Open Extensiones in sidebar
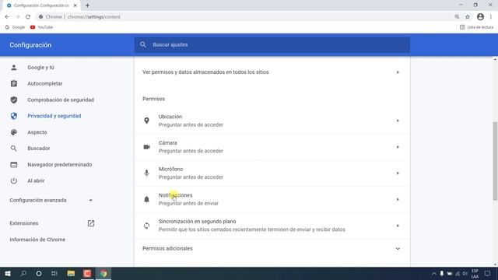Viewport: 498px width, 280px height. point(24,223)
